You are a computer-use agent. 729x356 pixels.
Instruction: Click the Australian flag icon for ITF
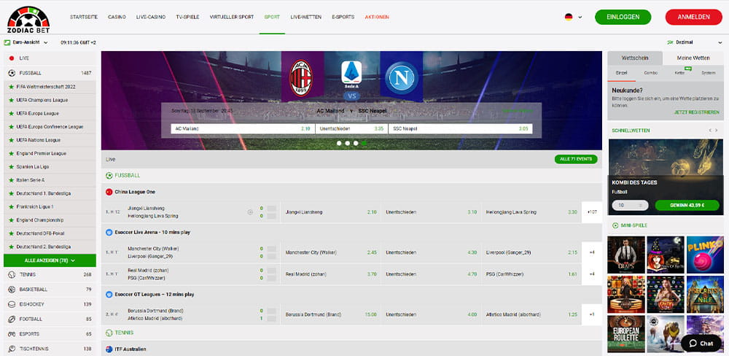(x=109, y=349)
